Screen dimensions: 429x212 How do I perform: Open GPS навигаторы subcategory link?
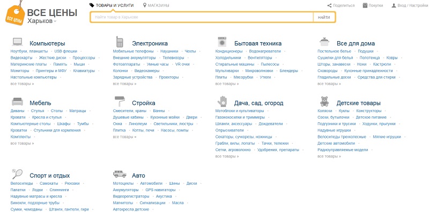tap(160, 190)
